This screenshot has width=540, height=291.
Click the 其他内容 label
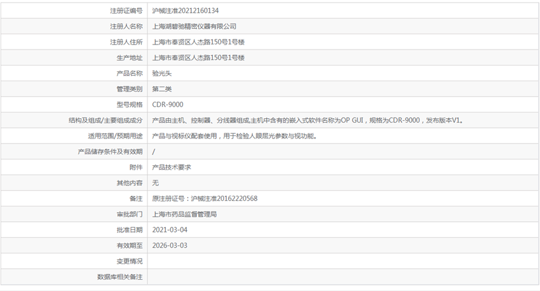click(x=130, y=183)
